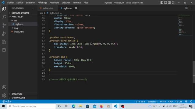Open the clipboard-shaped activity bar icon
This screenshot has width=195, height=109.
pos(4,50)
